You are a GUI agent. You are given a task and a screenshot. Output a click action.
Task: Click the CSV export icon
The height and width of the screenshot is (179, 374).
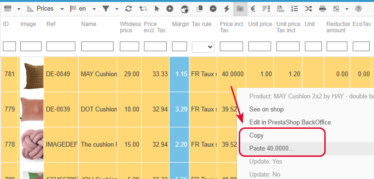(280, 9)
